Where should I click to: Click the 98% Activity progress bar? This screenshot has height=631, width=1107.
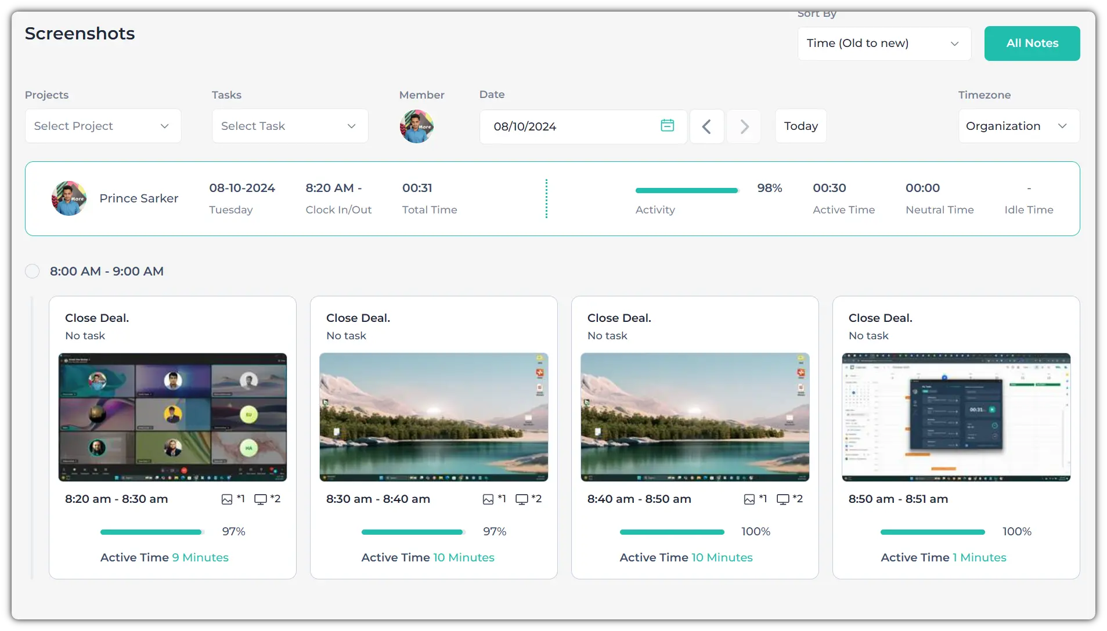tap(686, 190)
